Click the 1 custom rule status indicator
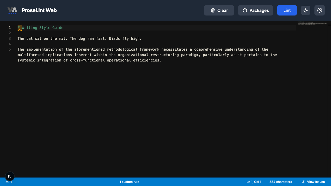The width and height of the screenshot is (331, 186). (x=129, y=182)
